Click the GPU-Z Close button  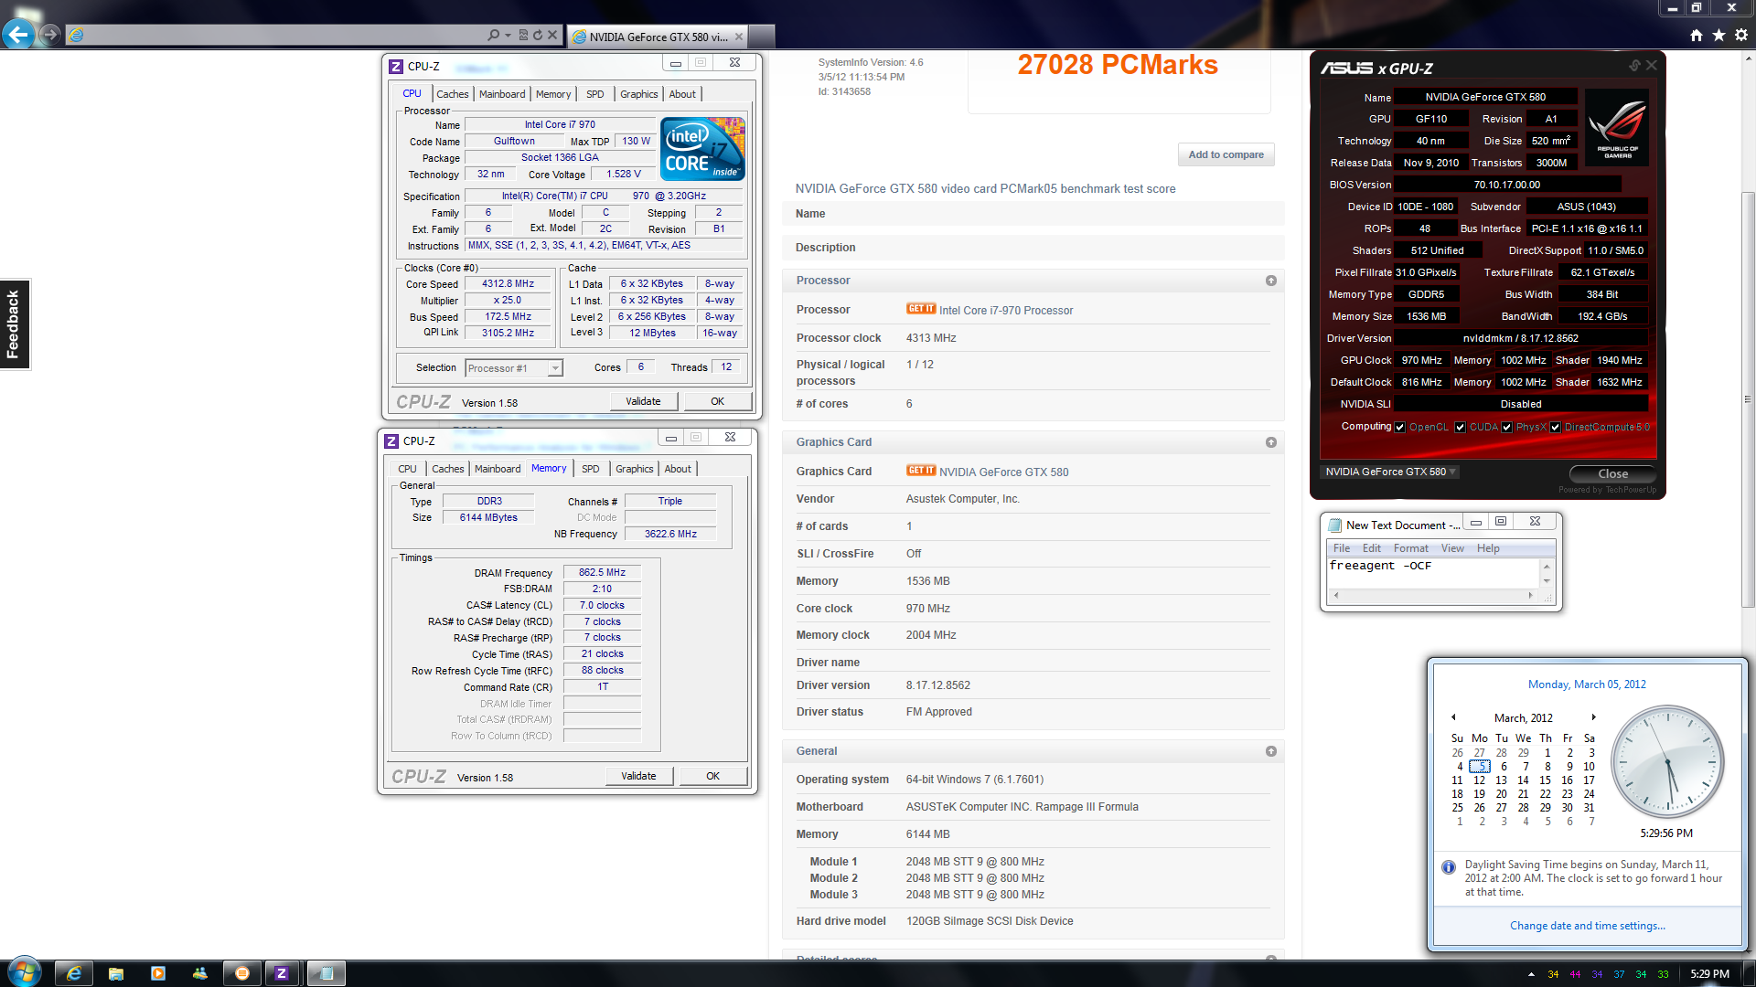click(x=1612, y=473)
